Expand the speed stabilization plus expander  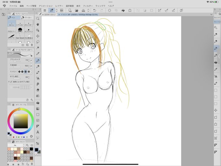coord(9,82)
